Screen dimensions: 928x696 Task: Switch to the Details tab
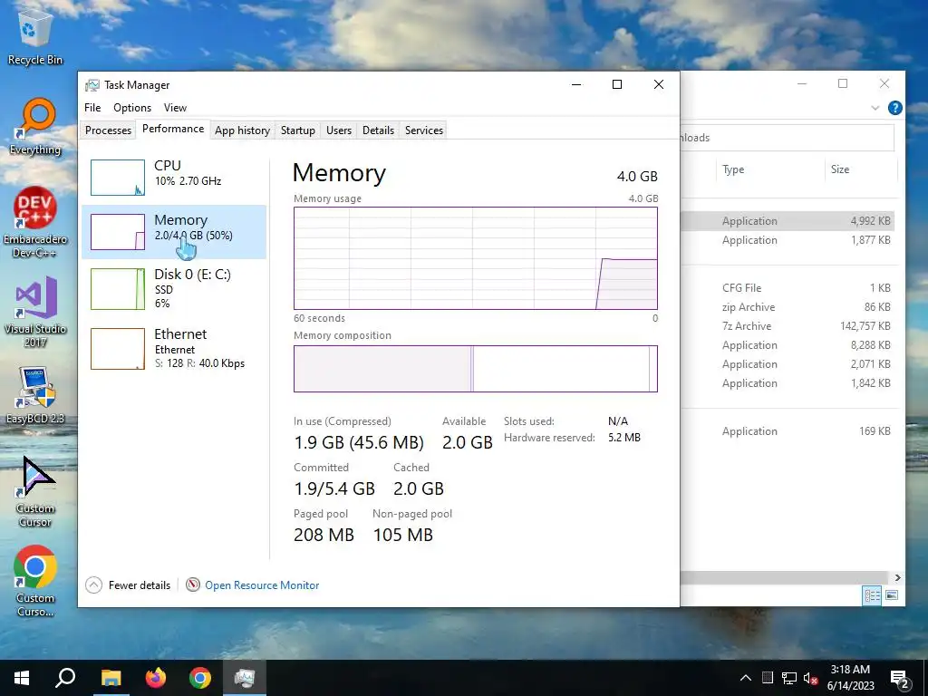(x=378, y=130)
